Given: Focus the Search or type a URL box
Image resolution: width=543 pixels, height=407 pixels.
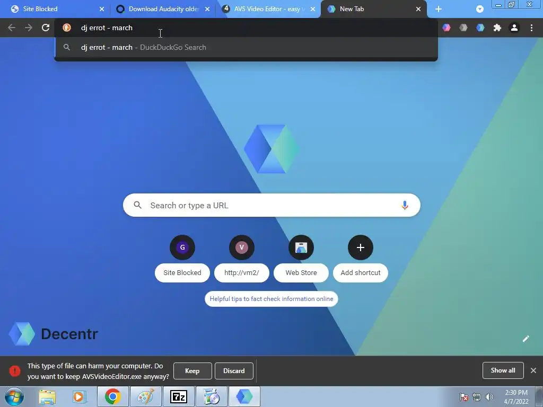Looking at the screenshot, I should [x=271, y=205].
